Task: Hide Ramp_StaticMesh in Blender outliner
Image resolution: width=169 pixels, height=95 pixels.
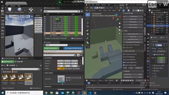Action: coord(167,26)
